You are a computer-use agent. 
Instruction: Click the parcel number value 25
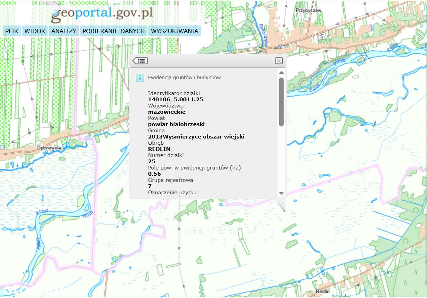tap(152, 161)
